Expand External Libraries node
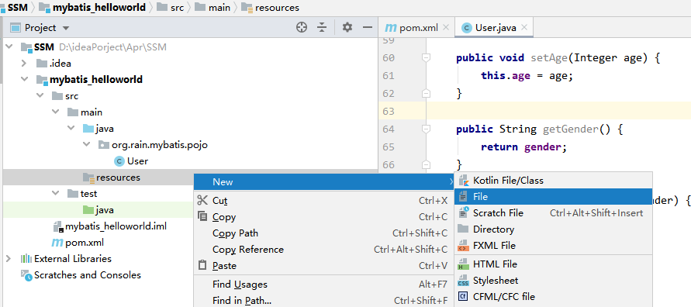691x307 pixels. point(9,259)
